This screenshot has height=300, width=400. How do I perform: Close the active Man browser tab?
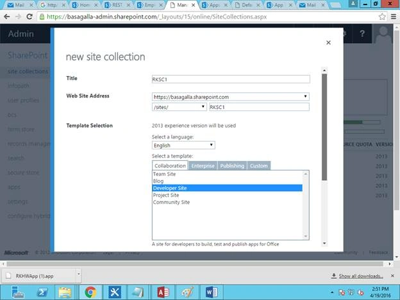point(193,5)
